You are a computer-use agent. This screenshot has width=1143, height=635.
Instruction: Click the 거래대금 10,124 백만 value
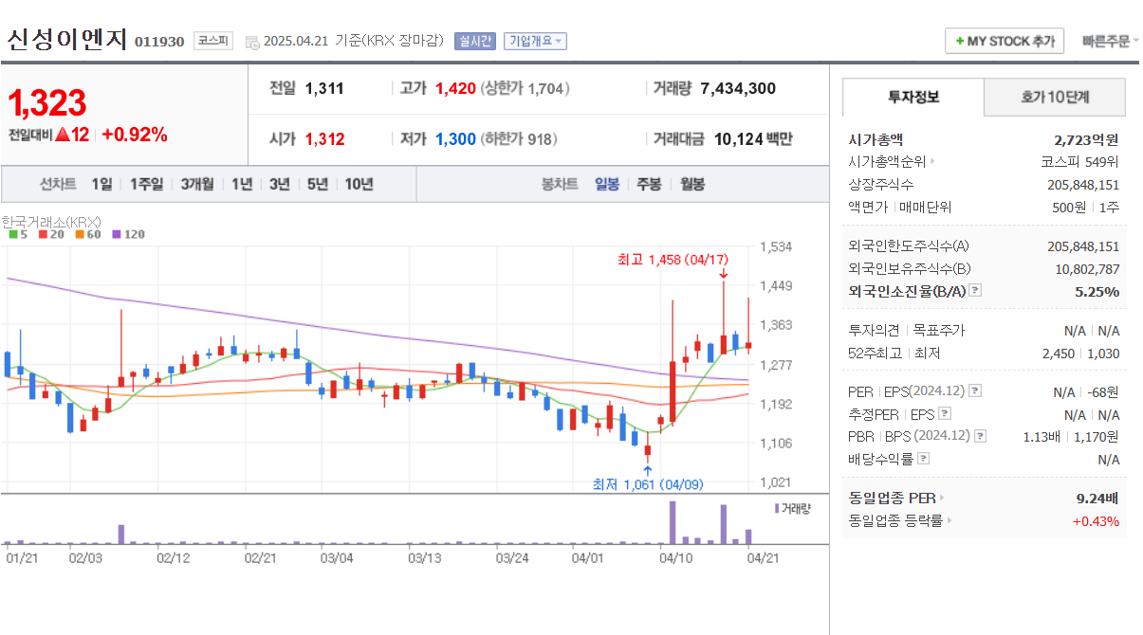753,139
